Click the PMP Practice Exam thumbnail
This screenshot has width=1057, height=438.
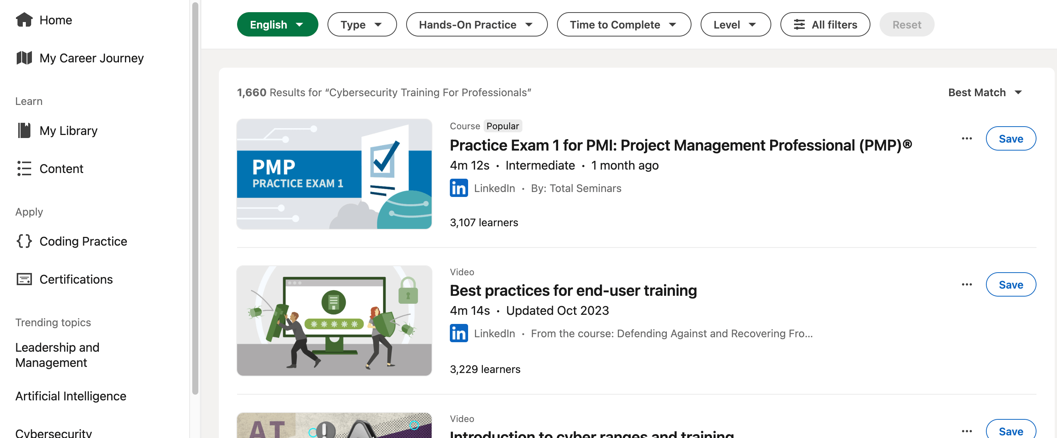334,173
